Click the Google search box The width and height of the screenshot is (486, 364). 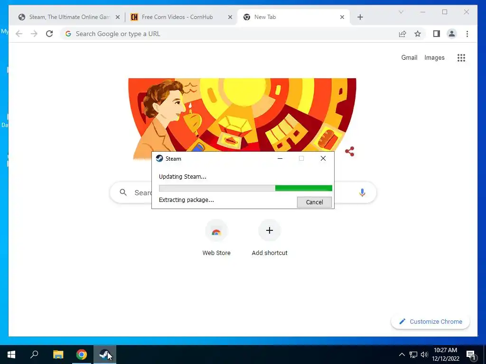[x=243, y=192]
